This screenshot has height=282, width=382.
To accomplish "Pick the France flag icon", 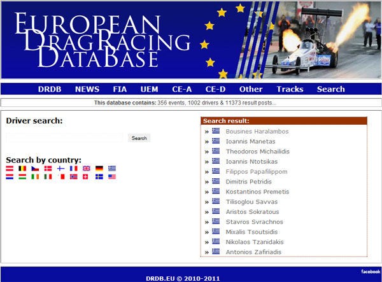I will click(x=74, y=168).
